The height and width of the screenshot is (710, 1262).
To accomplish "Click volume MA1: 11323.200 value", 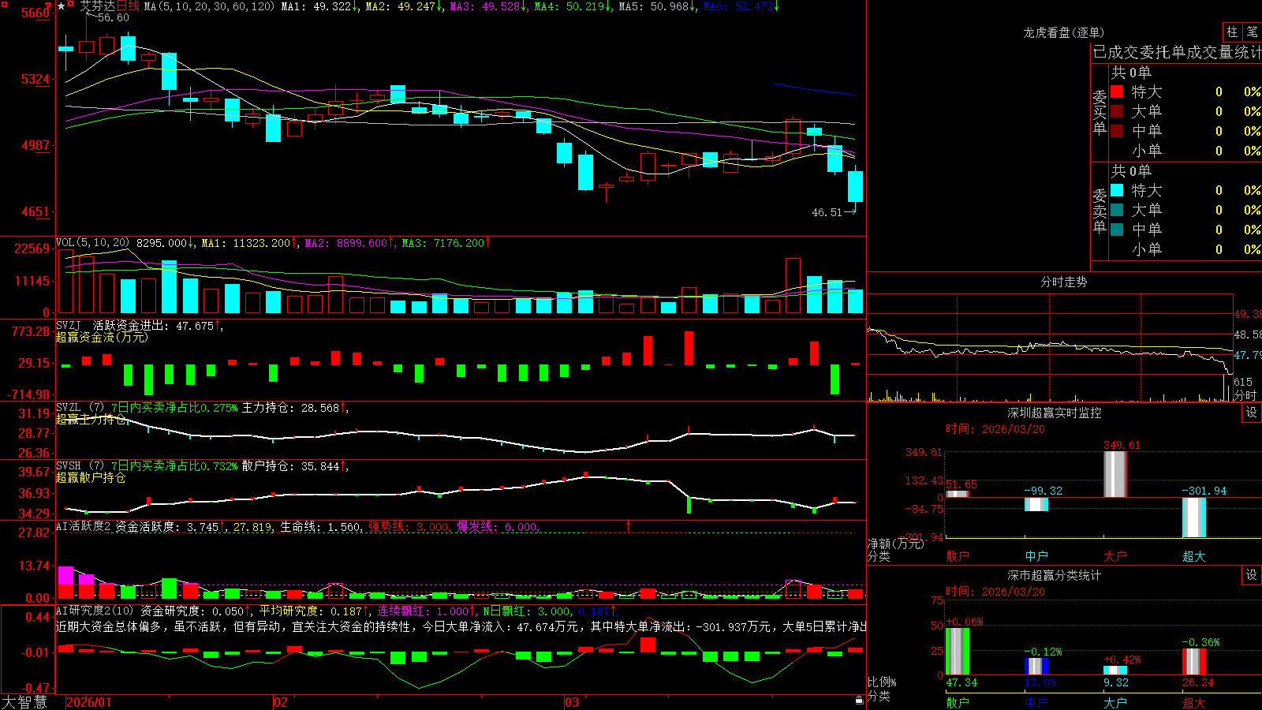I will point(249,243).
